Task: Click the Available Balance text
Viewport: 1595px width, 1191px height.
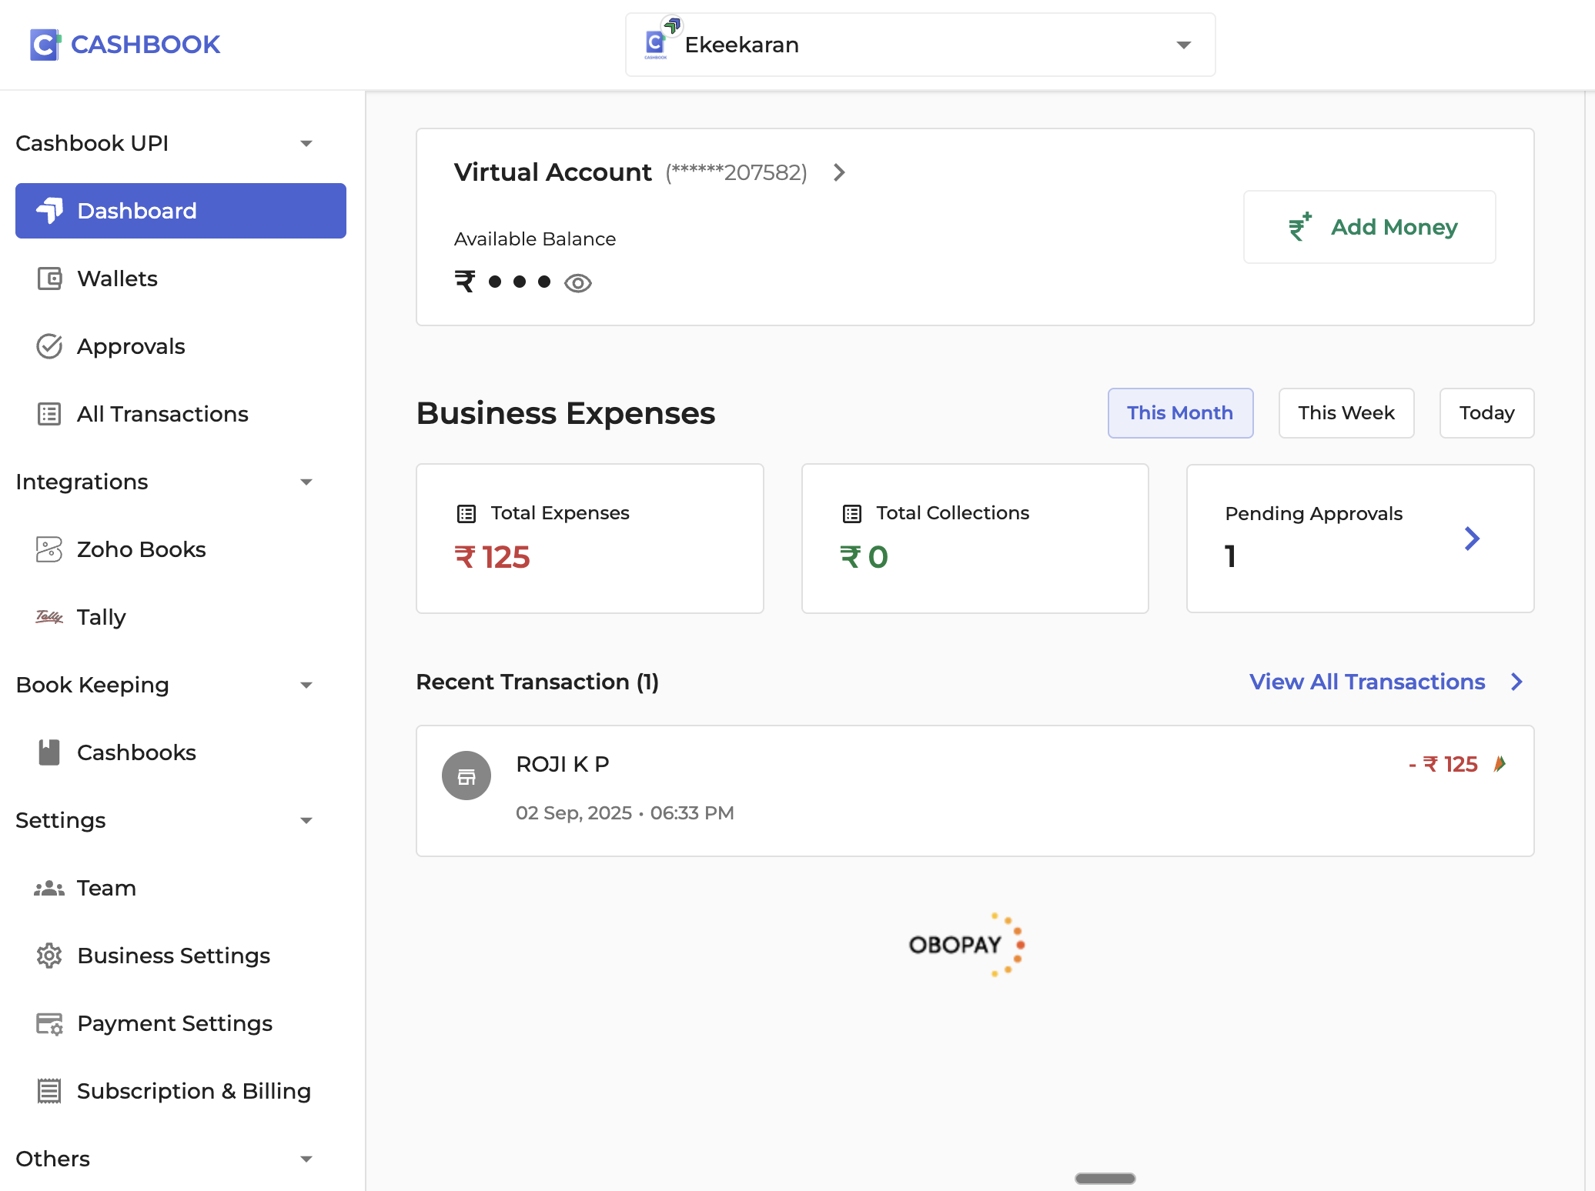Action: click(535, 239)
